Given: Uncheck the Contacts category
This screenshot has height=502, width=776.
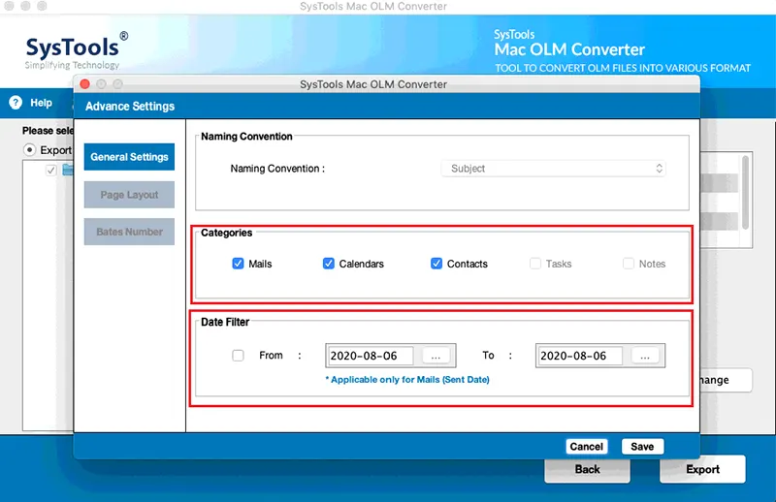Looking at the screenshot, I should tap(436, 264).
